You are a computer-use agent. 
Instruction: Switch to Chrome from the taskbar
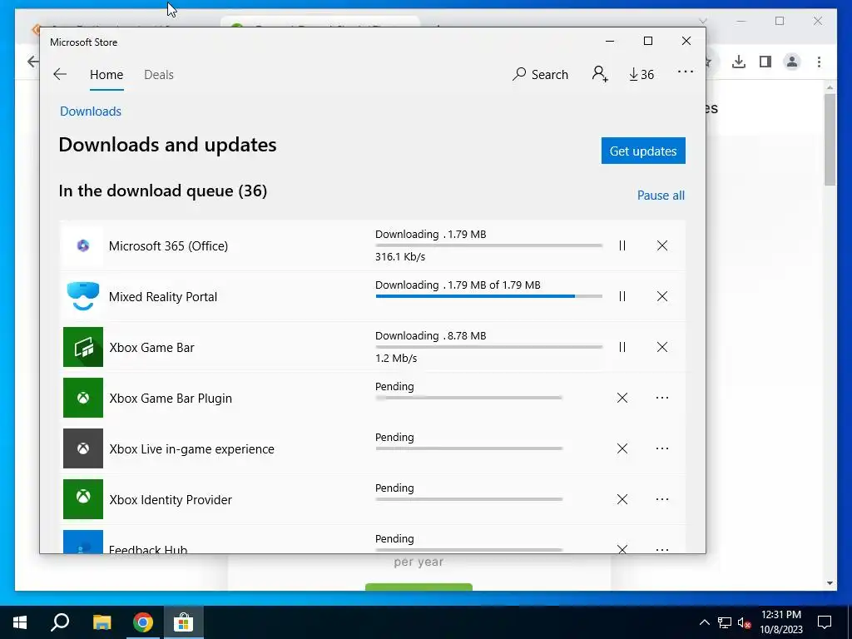(x=143, y=622)
